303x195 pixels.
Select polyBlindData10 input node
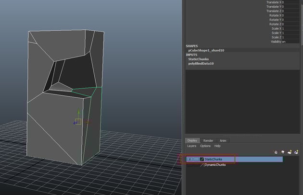click(x=201, y=64)
